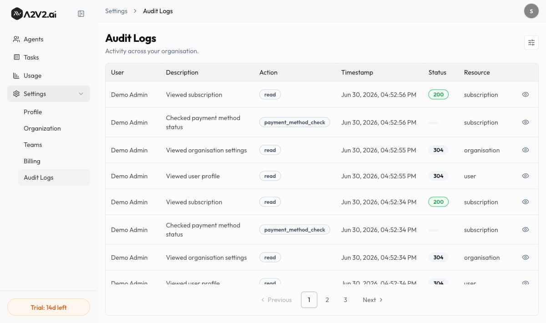Click the Description column header
Screen dimensions: 546x323
tap(182, 72)
